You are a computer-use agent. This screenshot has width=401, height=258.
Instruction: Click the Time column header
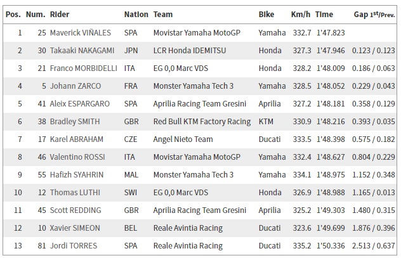[x=324, y=14]
